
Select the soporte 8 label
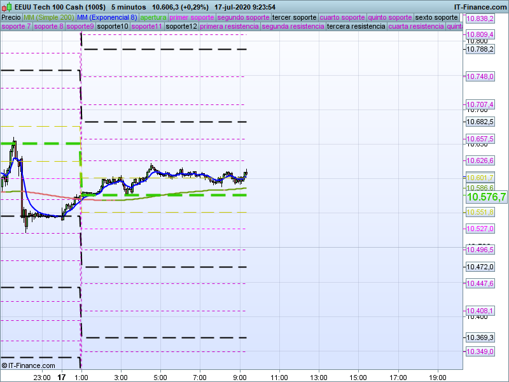point(48,26)
